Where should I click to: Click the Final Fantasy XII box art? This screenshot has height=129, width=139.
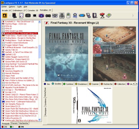[x=92, y=105]
